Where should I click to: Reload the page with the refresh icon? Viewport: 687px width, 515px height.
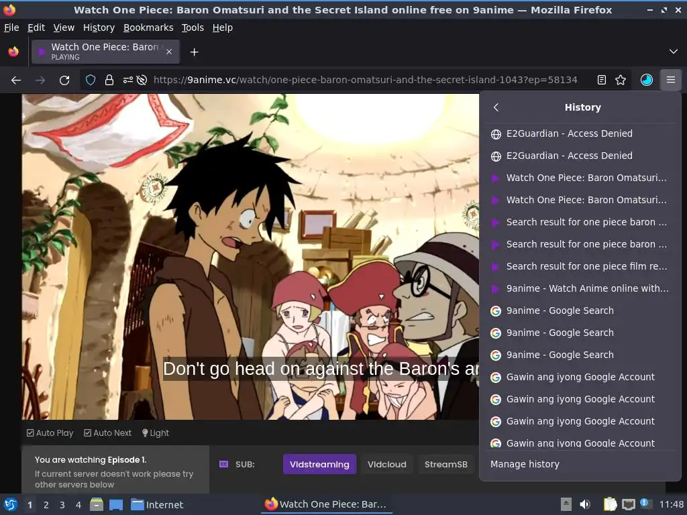point(64,80)
